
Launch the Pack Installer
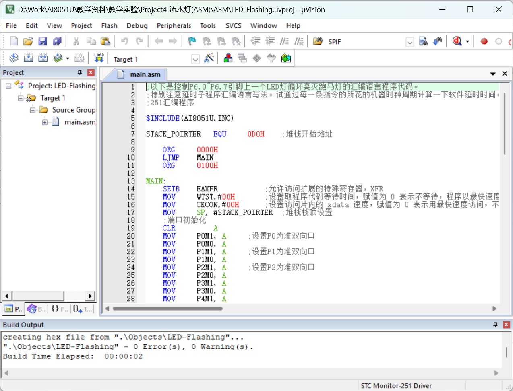tap(286, 58)
